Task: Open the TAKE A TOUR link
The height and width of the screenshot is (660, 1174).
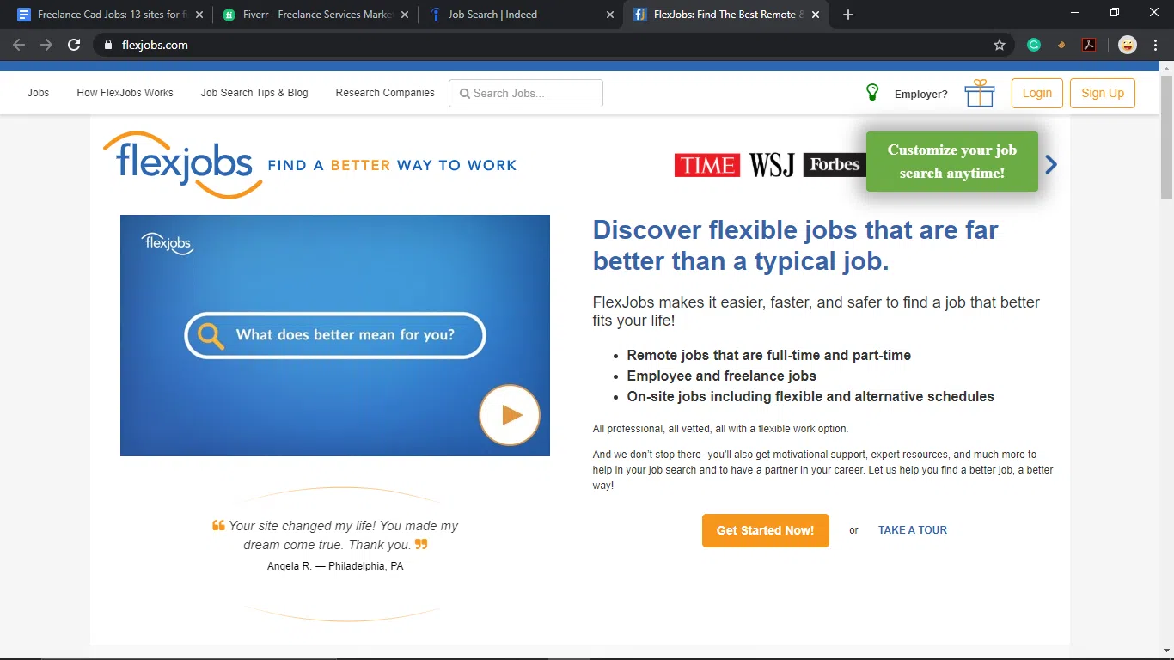Action: pos(912,530)
